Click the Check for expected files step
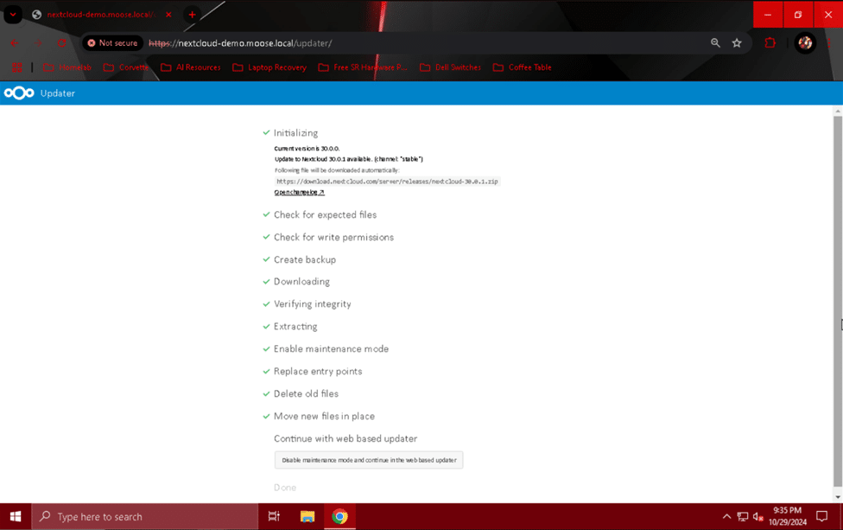Image resolution: width=843 pixels, height=530 pixels. pos(326,214)
